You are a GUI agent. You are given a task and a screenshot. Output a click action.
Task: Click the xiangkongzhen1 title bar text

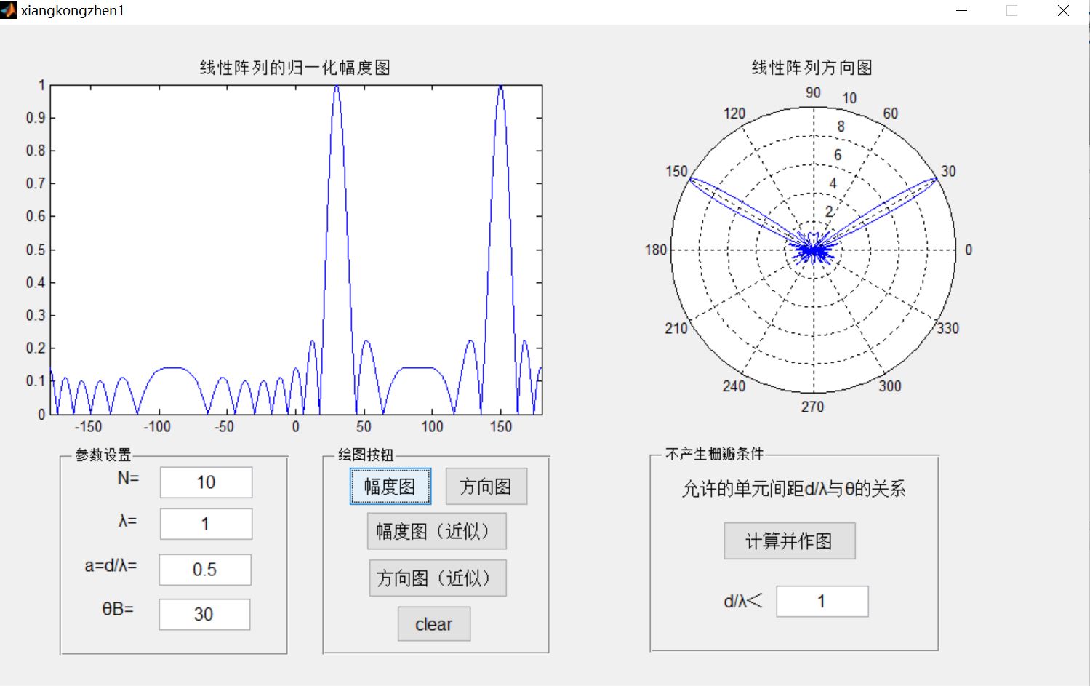73,10
